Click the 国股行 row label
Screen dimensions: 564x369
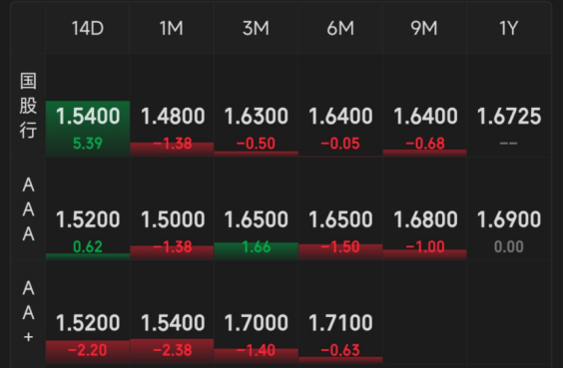pyautogui.click(x=28, y=106)
